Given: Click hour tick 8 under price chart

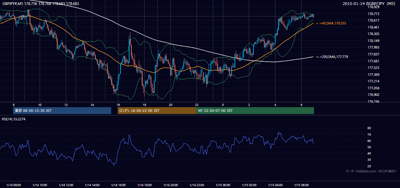Looking at the screenshot, I should [13, 105].
